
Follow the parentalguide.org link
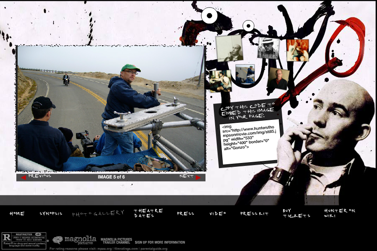pos(154,249)
